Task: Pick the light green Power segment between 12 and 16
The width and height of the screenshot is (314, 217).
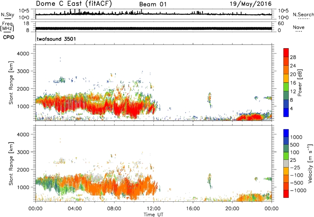Action: coord(286,87)
